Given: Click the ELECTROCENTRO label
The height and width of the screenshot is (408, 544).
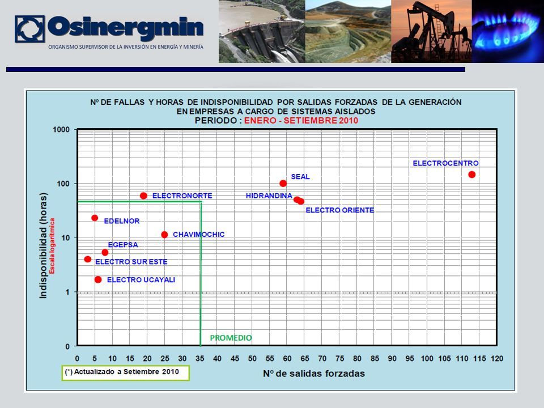Looking at the screenshot, I should click(445, 163).
